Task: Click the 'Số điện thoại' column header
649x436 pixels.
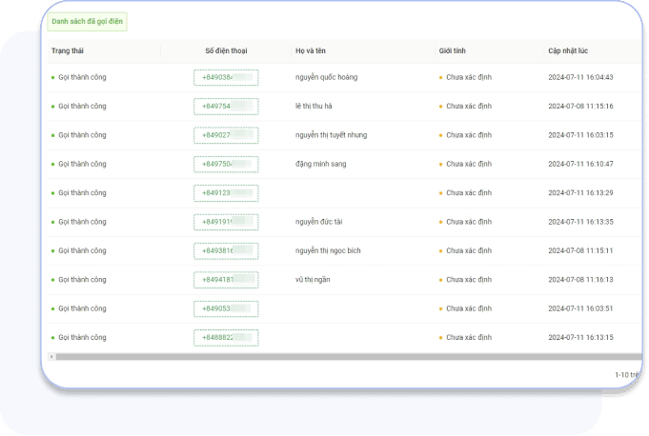Action: 226,50
